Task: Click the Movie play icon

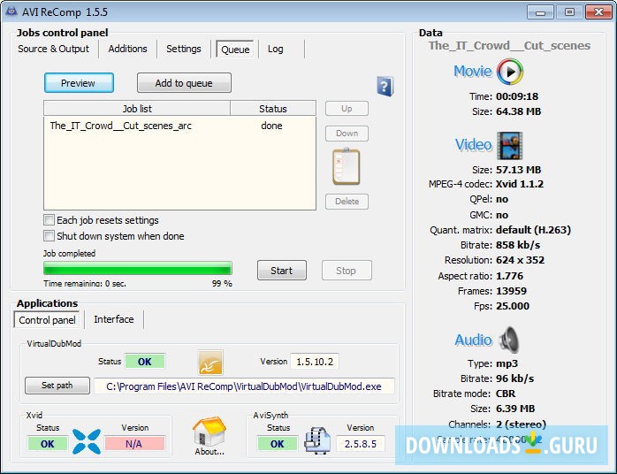Action: pyautogui.click(x=510, y=72)
